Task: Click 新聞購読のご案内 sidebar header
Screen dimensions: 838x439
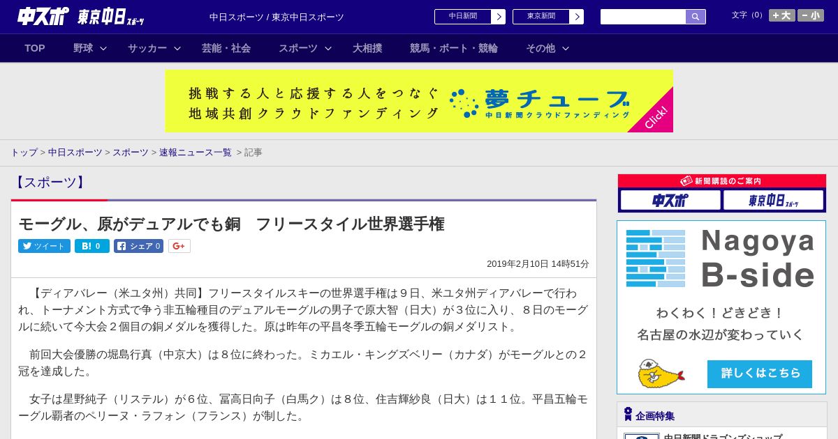Action: tap(722, 180)
